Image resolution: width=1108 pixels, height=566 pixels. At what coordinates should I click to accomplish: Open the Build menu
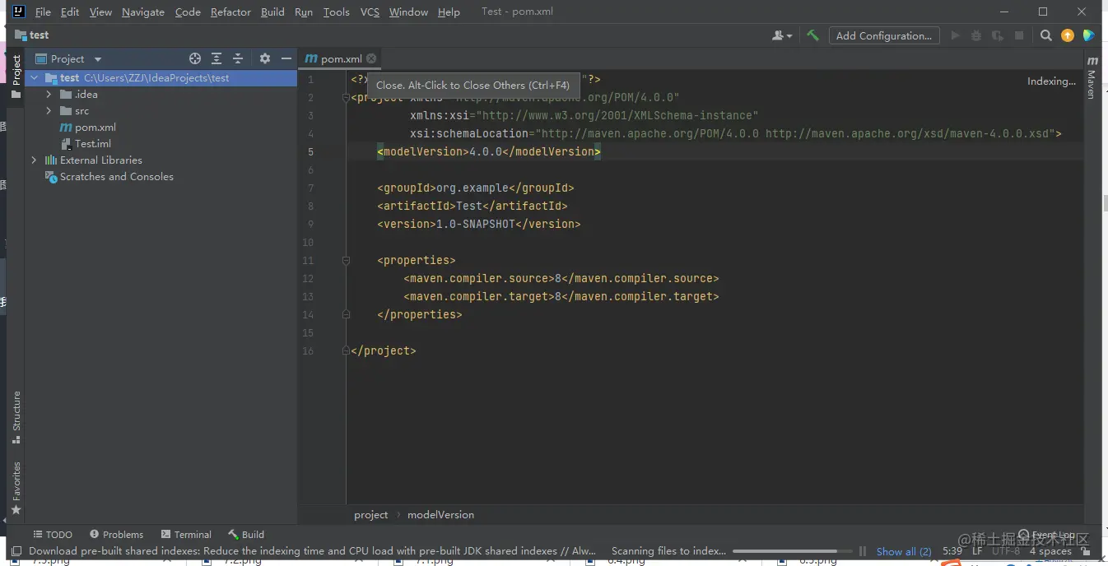click(272, 12)
